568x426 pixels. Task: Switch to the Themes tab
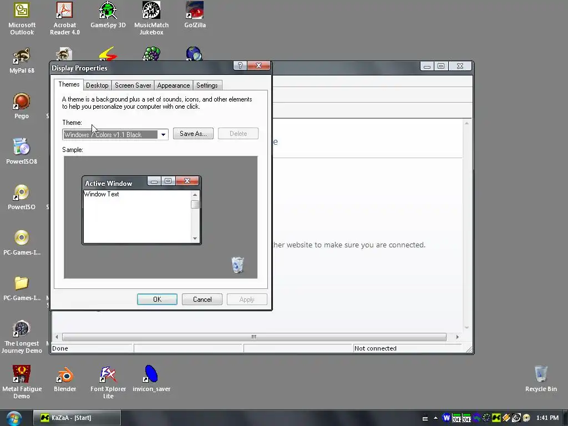click(69, 84)
